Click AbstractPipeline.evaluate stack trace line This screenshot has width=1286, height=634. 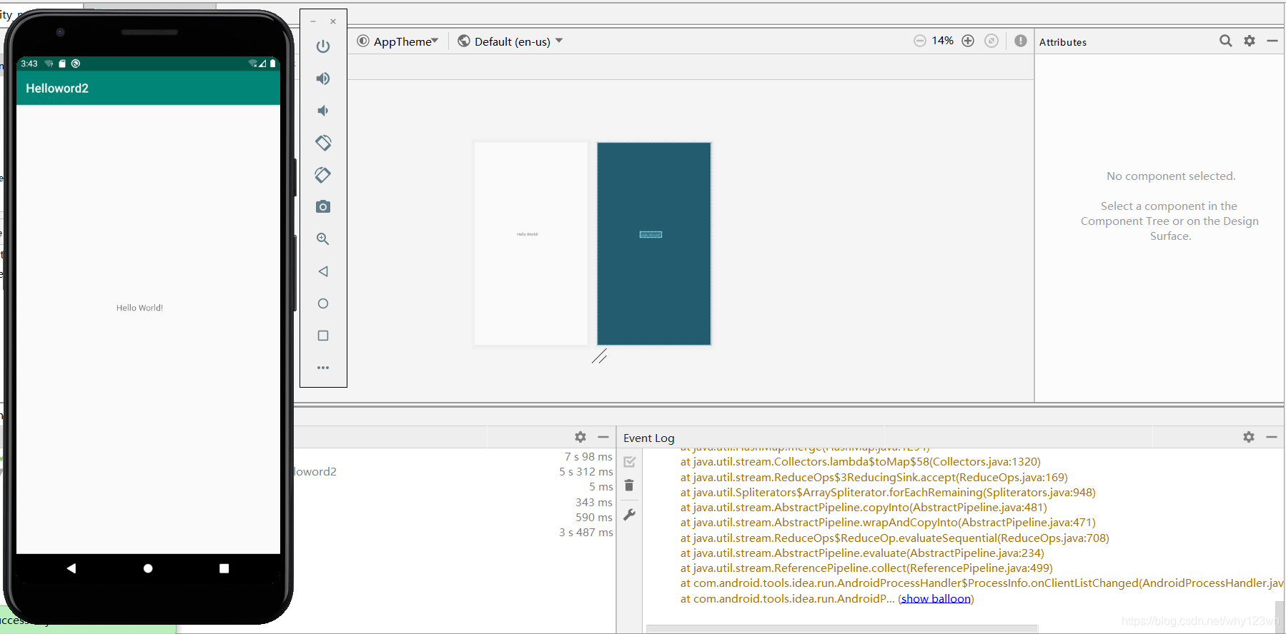tap(862, 553)
